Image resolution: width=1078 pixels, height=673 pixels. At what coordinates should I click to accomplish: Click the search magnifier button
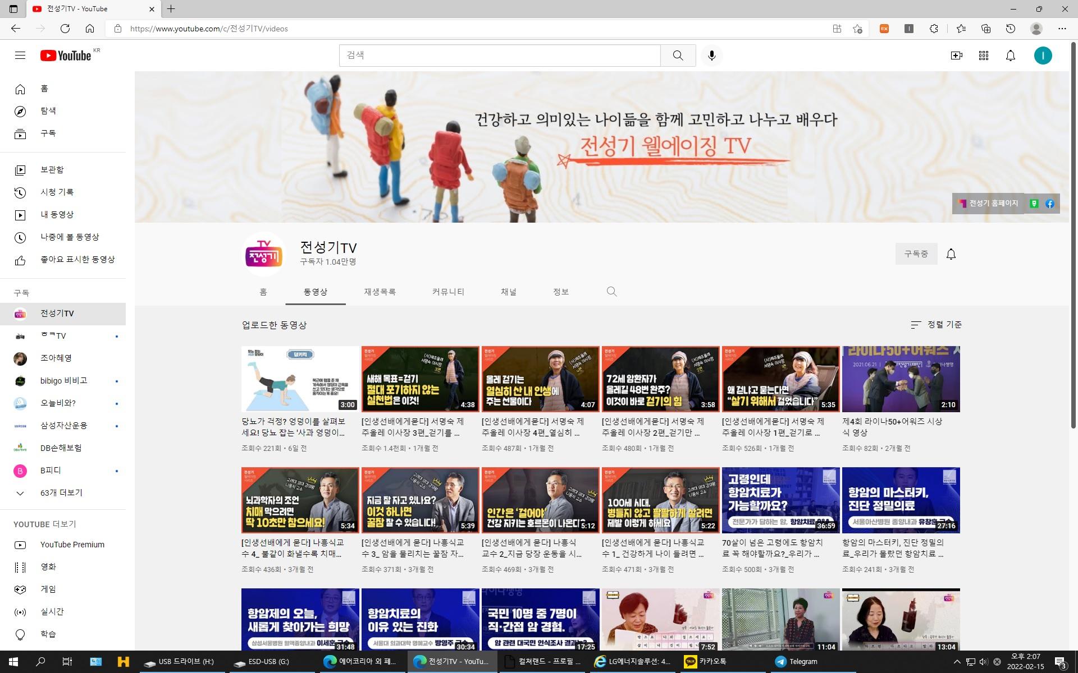click(x=678, y=56)
